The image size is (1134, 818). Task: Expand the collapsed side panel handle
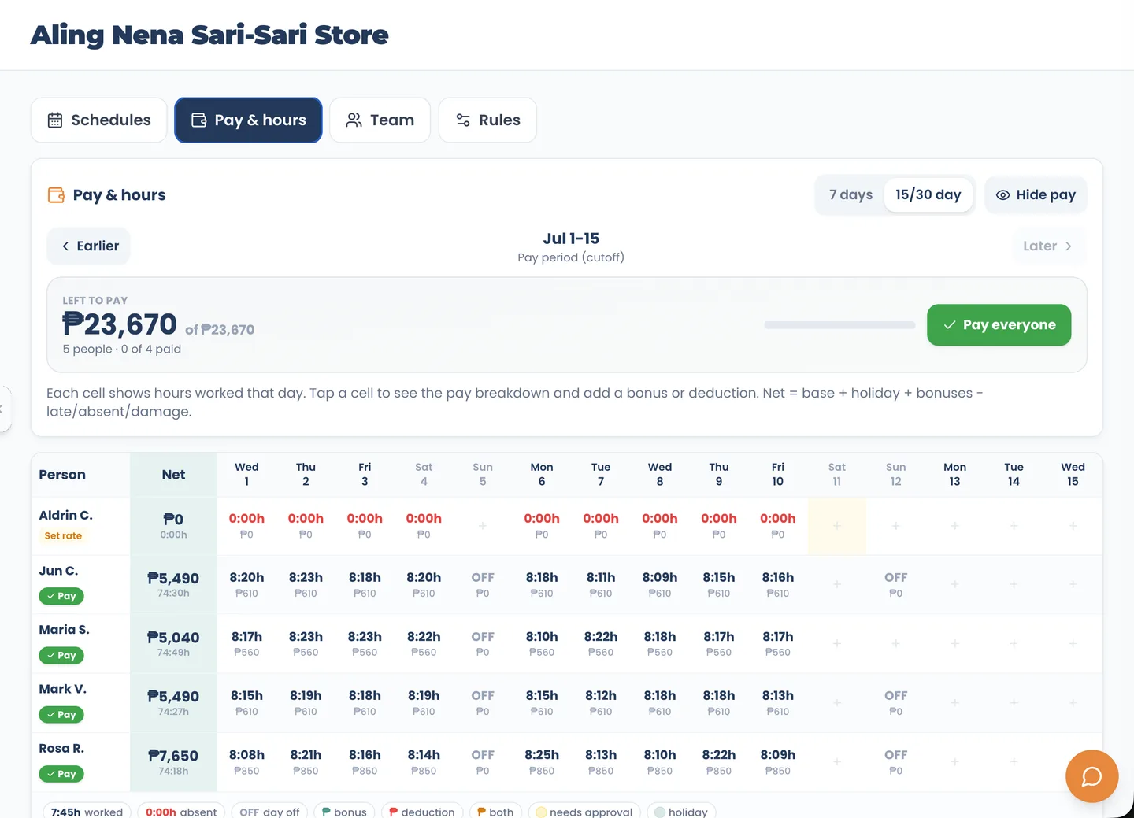4,409
